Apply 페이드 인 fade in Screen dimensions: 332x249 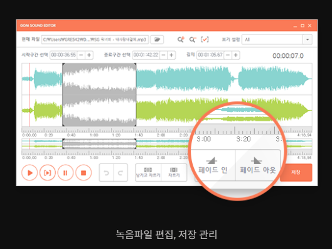(x=213, y=166)
